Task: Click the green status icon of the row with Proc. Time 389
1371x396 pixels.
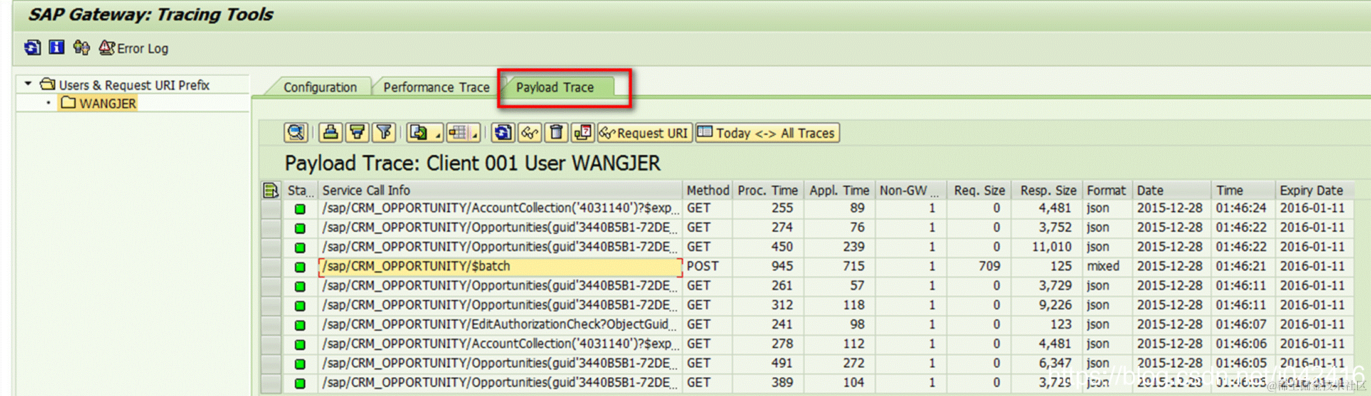Action: [300, 383]
